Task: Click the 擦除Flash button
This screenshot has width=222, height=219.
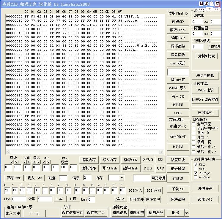Action: coord(130,168)
